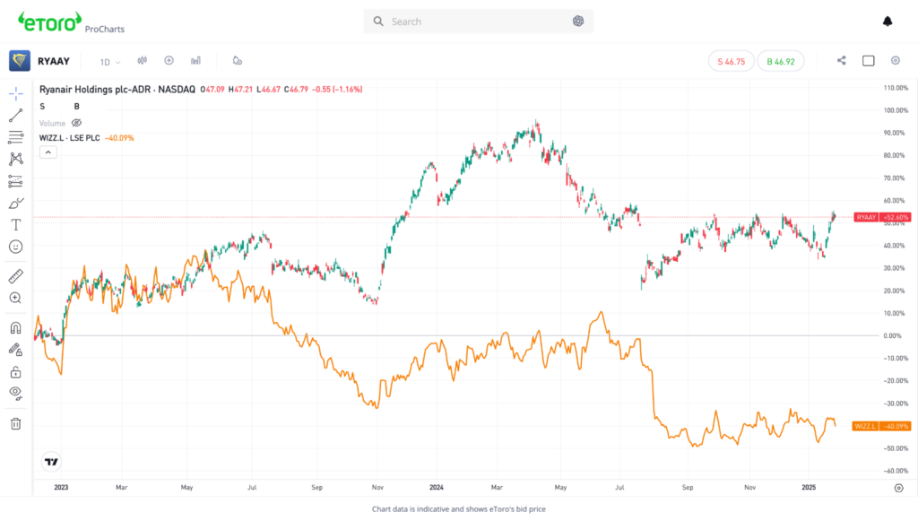918x521 pixels.
Task: Toggle stay in drawing mode pencil-lock
Action: (16, 350)
